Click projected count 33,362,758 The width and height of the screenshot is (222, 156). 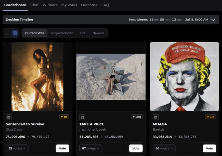(x=187, y=137)
